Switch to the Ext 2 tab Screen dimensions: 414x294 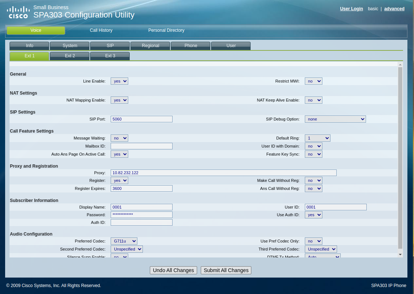point(70,56)
